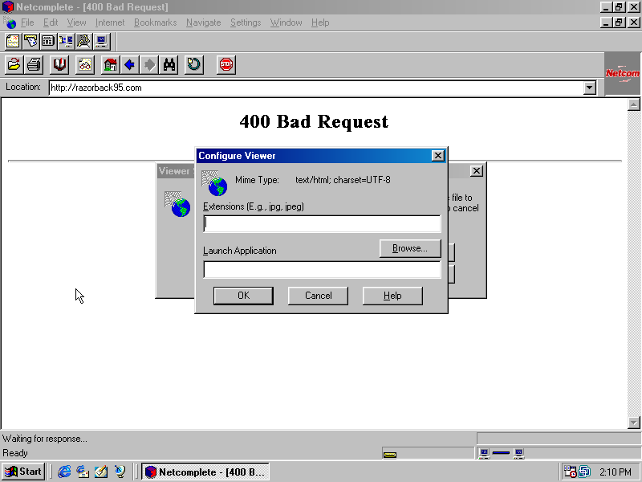Focus the Extensions text field
The width and height of the screenshot is (642, 482).
(322, 223)
